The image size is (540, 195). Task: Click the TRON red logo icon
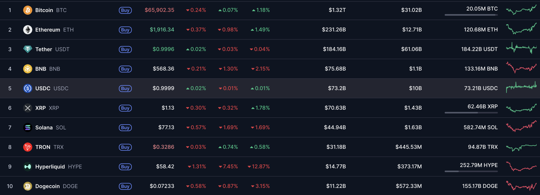[28, 147]
